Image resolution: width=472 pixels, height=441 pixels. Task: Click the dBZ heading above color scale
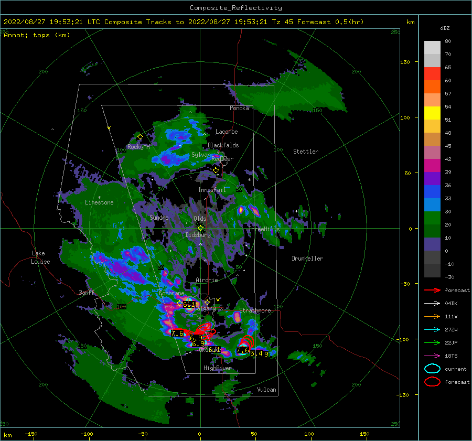[445, 28]
